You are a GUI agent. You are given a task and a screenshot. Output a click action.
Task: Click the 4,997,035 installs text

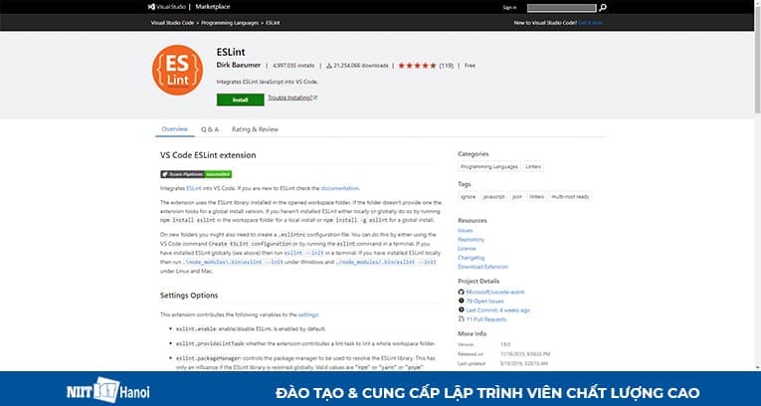(293, 66)
